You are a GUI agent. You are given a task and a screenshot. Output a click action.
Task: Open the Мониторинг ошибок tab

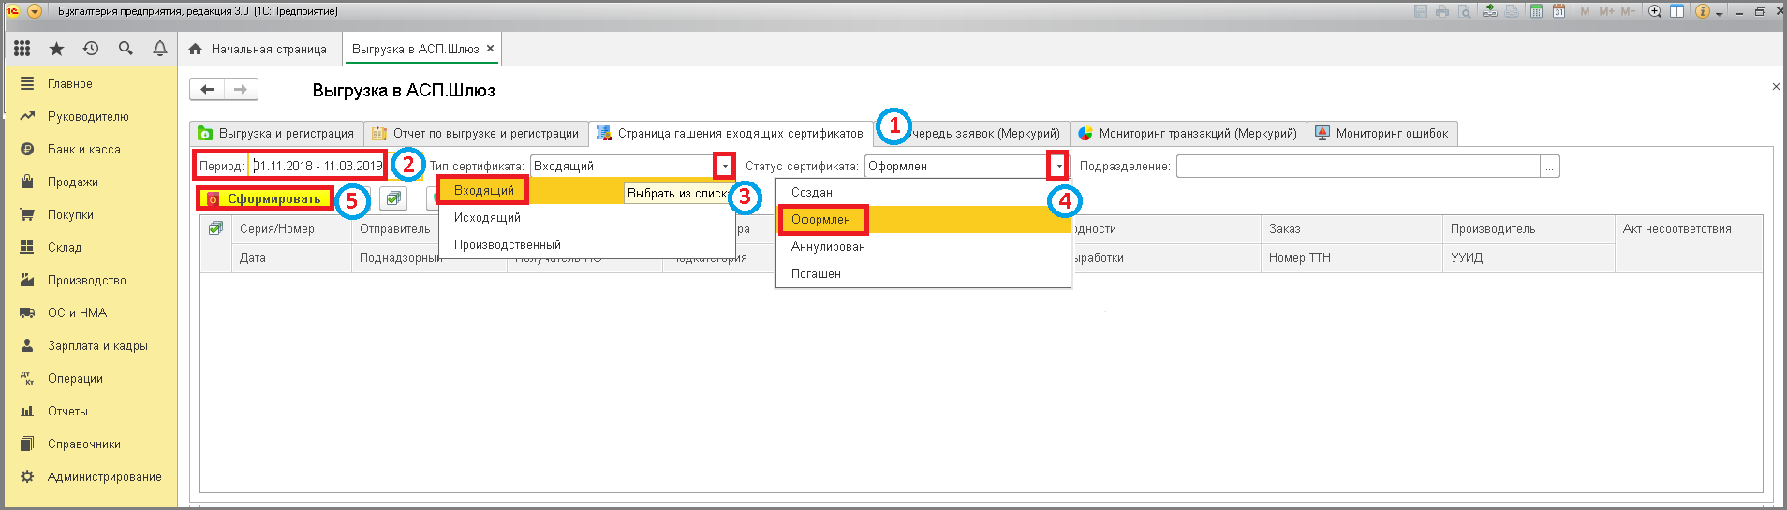1382,134
